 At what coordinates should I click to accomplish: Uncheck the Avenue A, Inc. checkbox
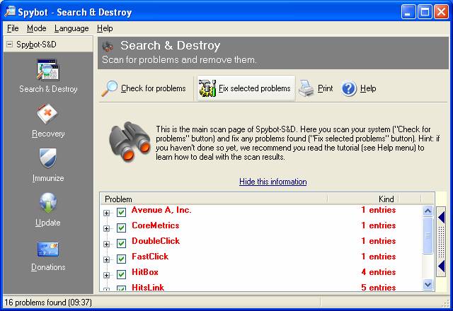pos(121,213)
